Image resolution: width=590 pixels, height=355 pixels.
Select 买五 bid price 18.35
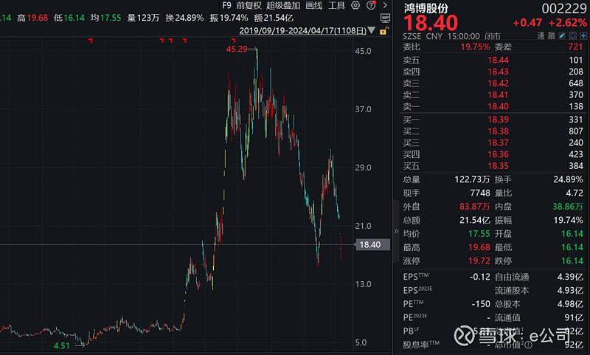pyautogui.click(x=498, y=166)
